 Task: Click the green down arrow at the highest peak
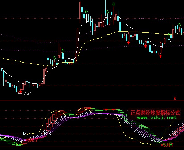click(x=113, y=4)
